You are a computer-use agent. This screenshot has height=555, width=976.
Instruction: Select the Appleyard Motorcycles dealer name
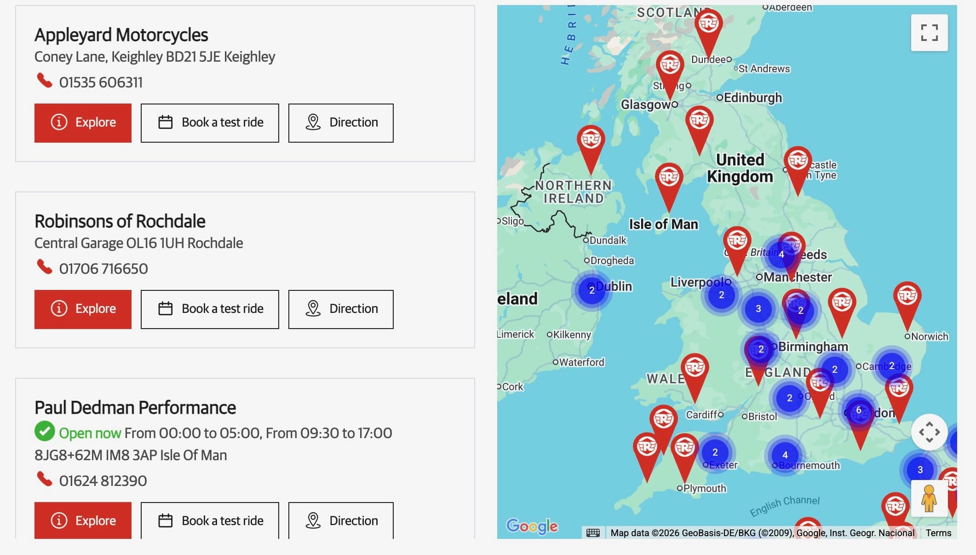pyautogui.click(x=121, y=35)
